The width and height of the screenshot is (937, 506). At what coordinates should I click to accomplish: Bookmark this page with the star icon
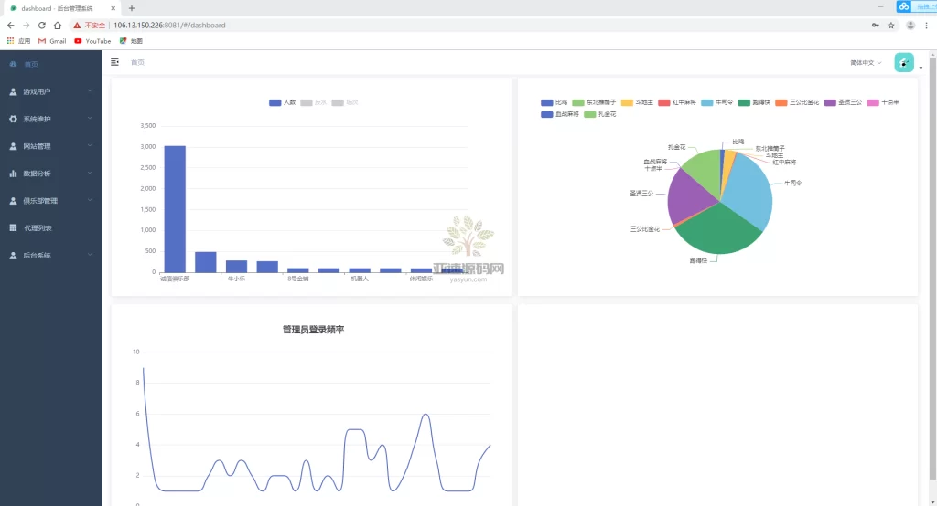tap(890, 26)
